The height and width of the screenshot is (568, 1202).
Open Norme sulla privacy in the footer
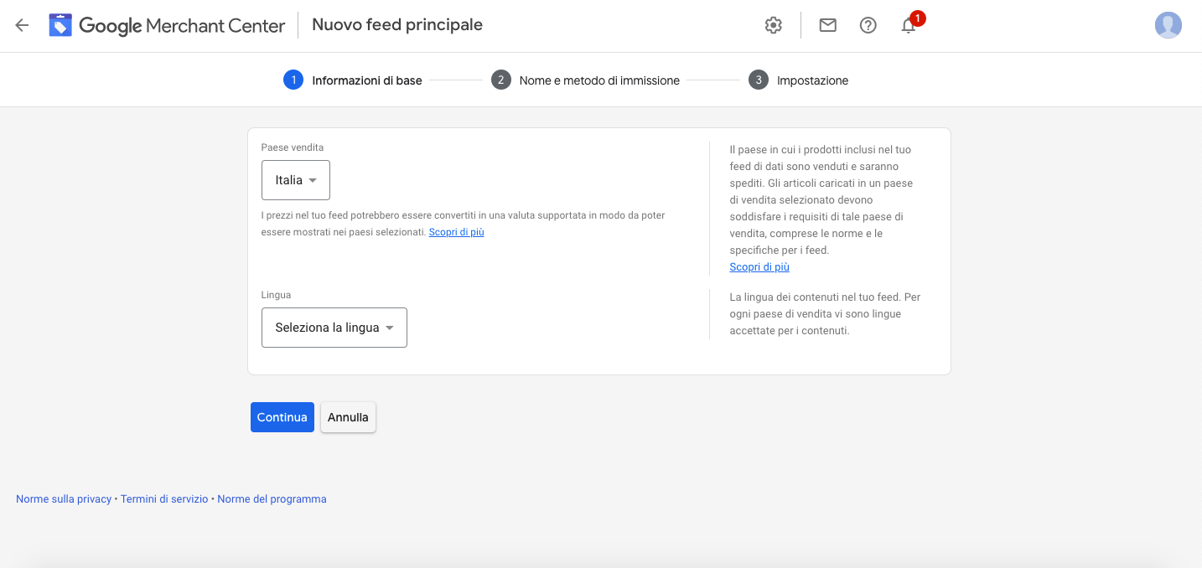63,498
